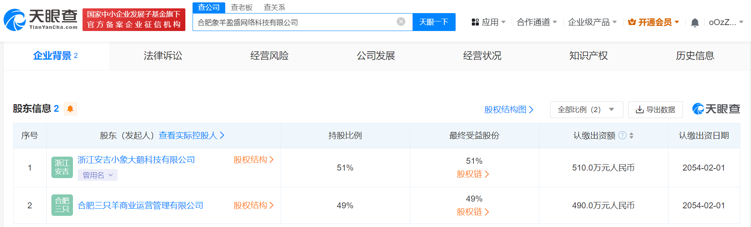Click the 浙江安吉 company avatar

click(62, 167)
